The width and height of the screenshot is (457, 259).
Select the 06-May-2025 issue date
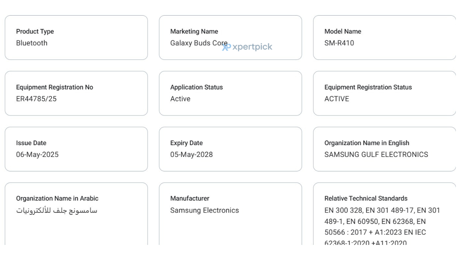point(37,155)
